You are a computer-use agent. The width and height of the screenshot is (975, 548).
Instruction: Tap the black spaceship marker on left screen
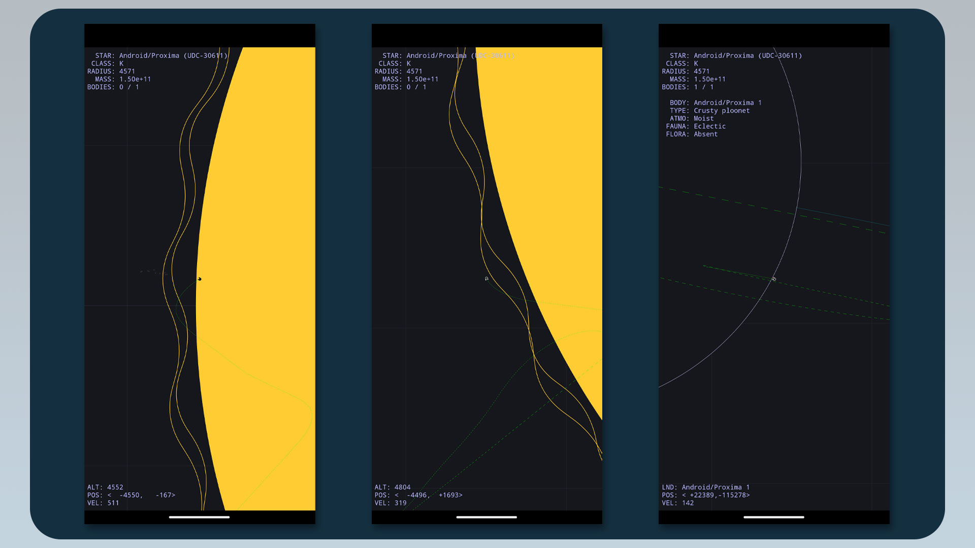pyautogui.click(x=200, y=279)
